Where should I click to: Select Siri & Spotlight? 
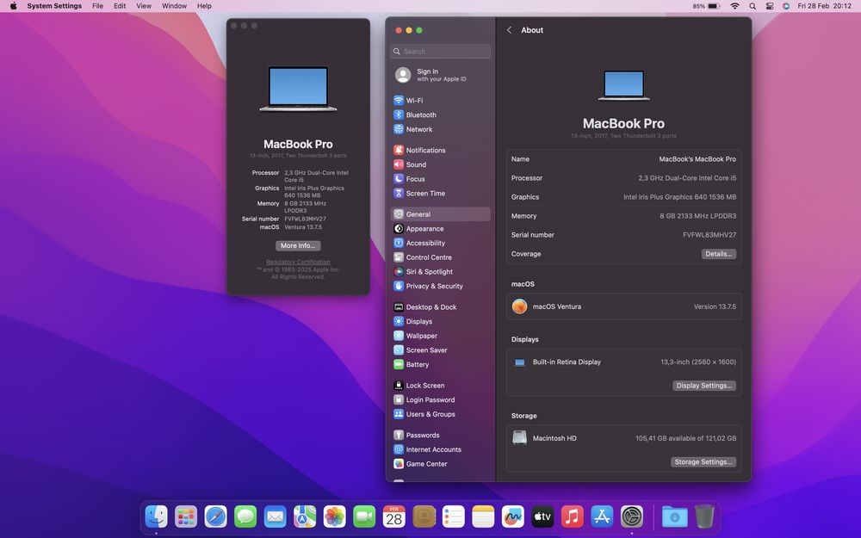[x=440, y=271]
